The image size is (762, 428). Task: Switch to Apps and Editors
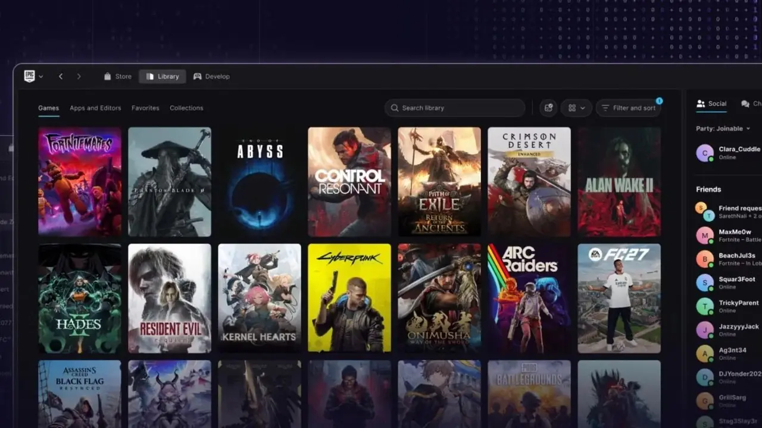95,108
